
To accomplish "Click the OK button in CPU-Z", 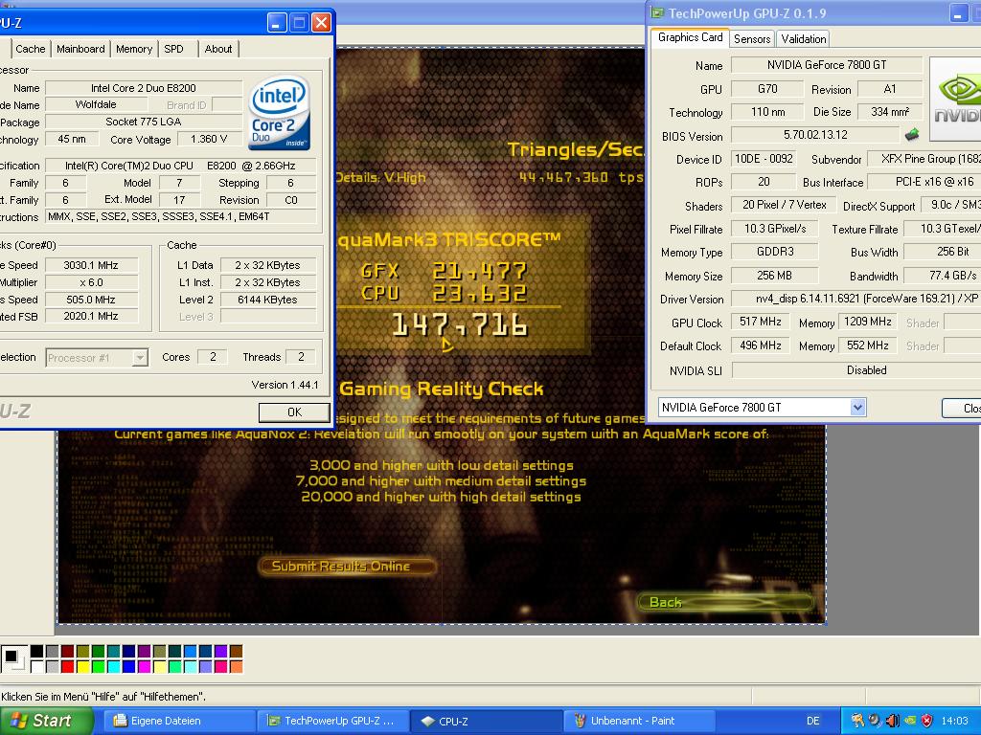I will click(x=294, y=412).
